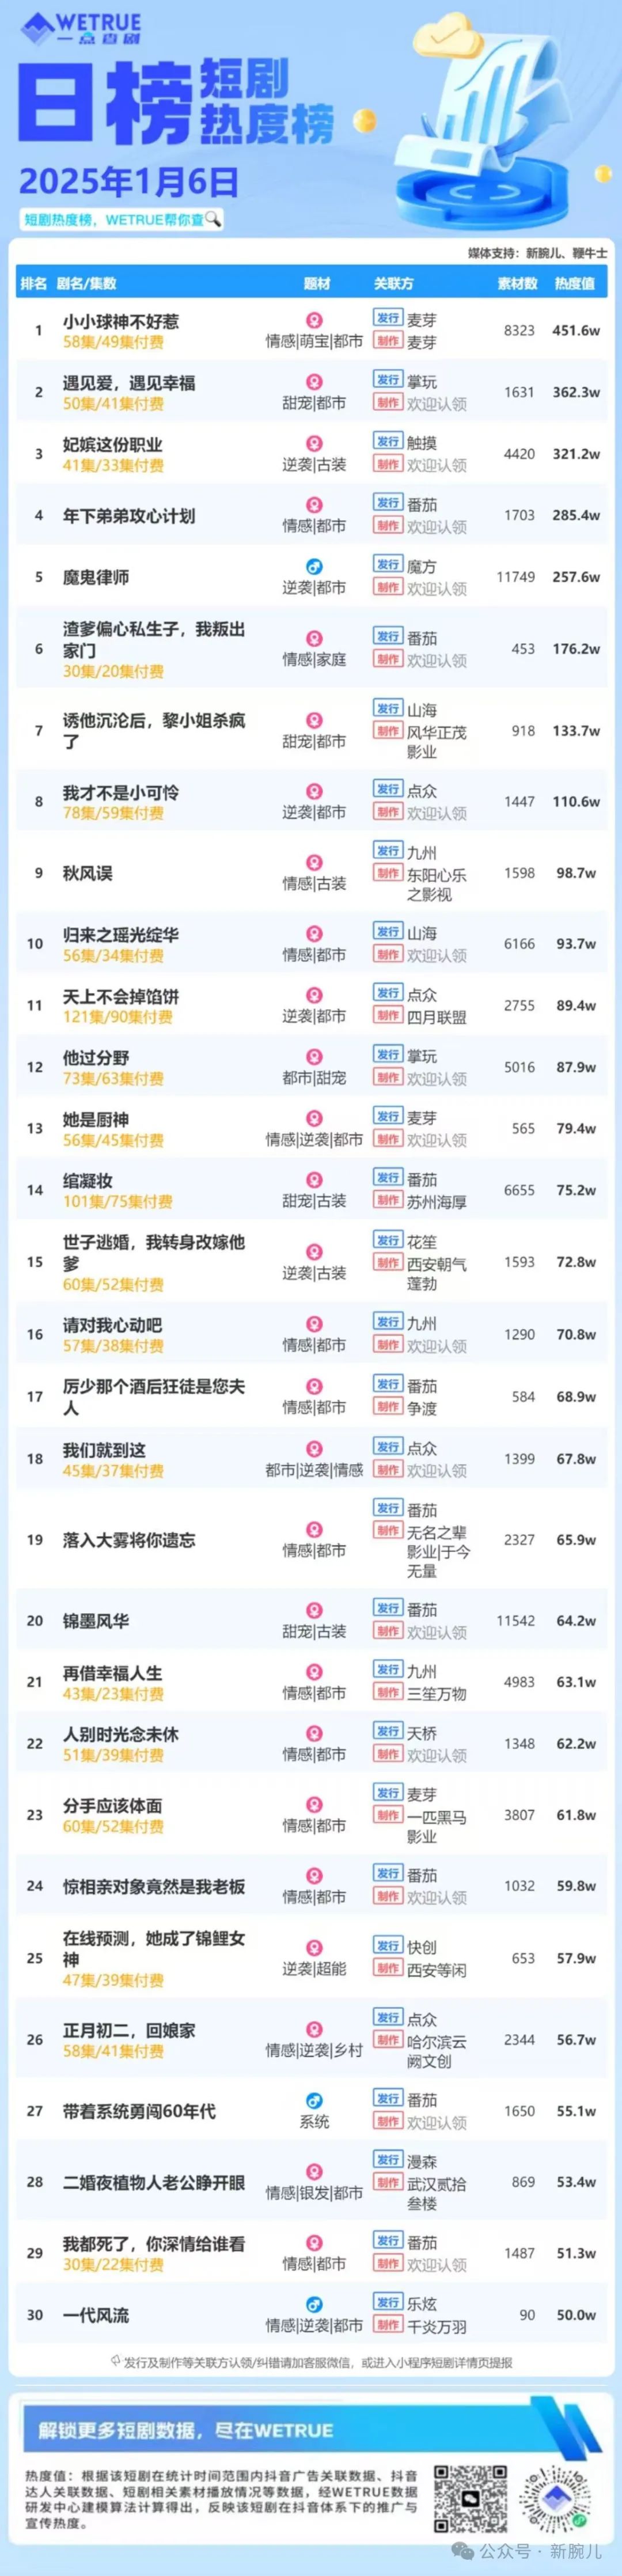The width and height of the screenshot is (622, 2576).
Task: Select the 素材数 column header
Action: tap(518, 283)
